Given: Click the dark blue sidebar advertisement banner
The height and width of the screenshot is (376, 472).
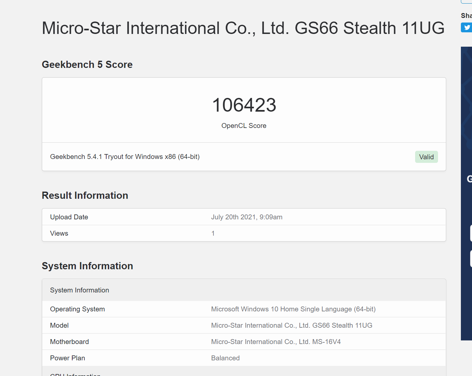Looking at the screenshot, I should [466, 194].
